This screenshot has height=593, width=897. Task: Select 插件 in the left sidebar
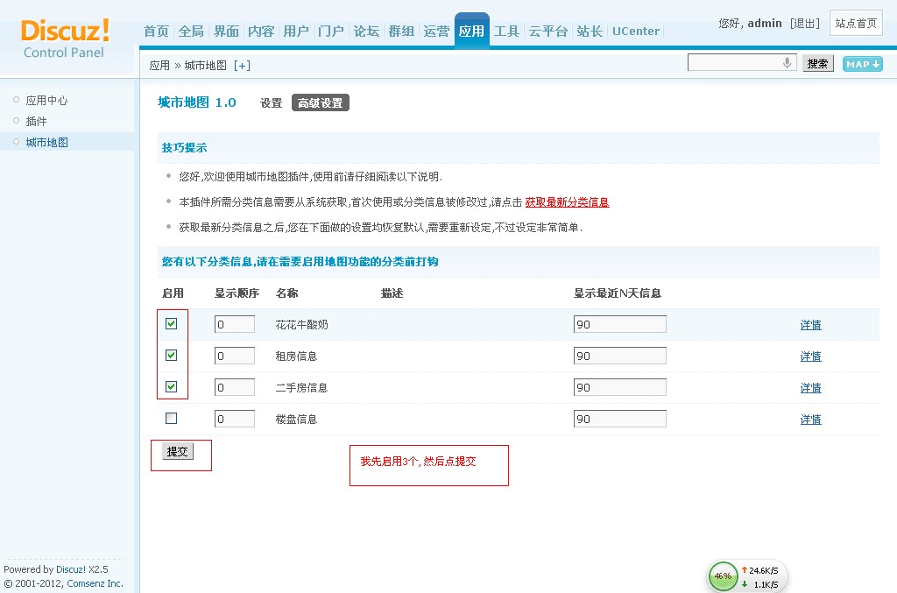[x=36, y=122]
